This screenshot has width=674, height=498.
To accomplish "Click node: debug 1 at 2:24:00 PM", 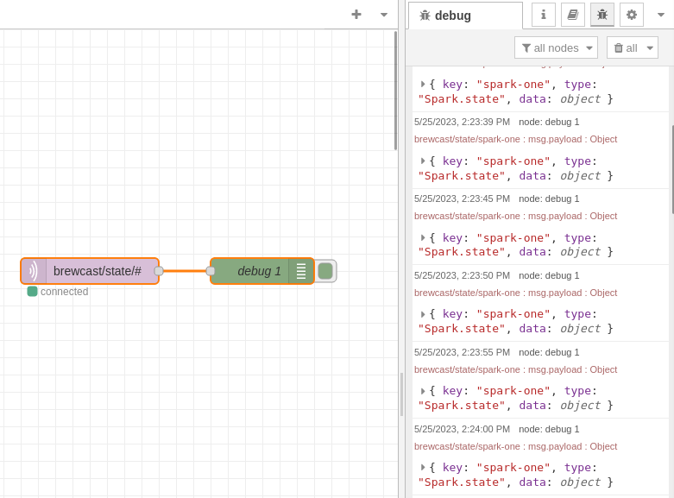I will pyautogui.click(x=549, y=429).
